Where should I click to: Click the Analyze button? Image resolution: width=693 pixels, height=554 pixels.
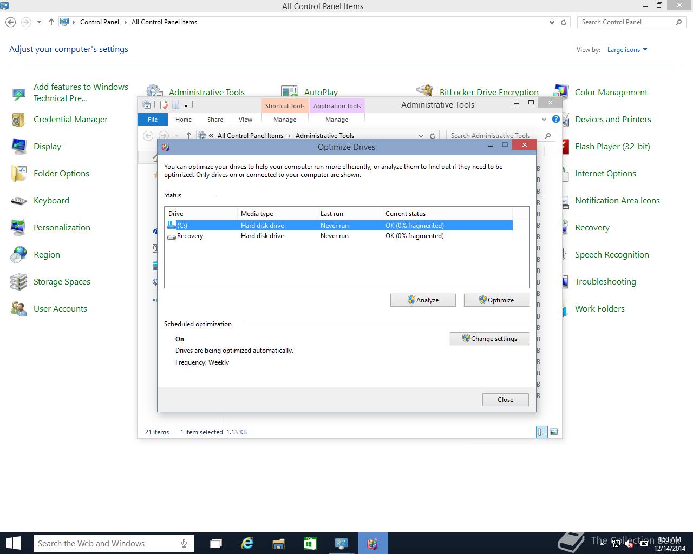tap(423, 300)
